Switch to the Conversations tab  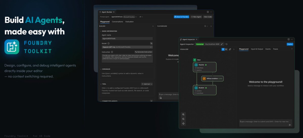(117, 22)
